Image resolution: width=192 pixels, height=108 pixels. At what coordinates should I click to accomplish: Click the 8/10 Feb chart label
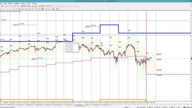(21, 24)
